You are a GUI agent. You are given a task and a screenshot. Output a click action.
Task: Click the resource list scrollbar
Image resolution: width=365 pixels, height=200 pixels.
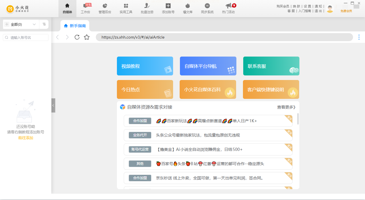point(298,119)
